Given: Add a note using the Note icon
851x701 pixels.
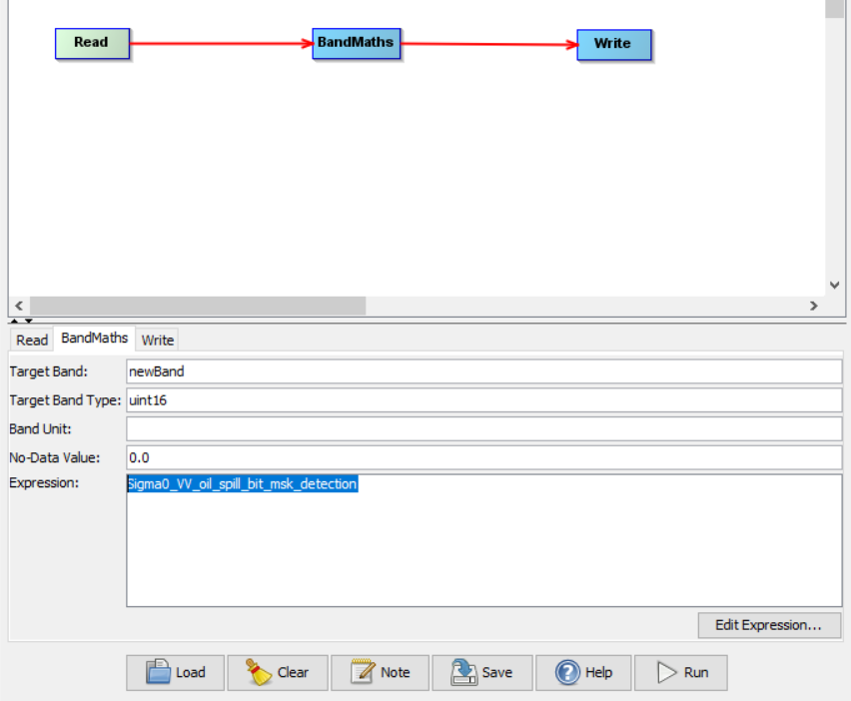Looking at the screenshot, I should [x=380, y=672].
